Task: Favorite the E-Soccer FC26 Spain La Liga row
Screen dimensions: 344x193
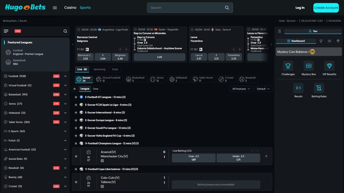Action: coord(76,105)
